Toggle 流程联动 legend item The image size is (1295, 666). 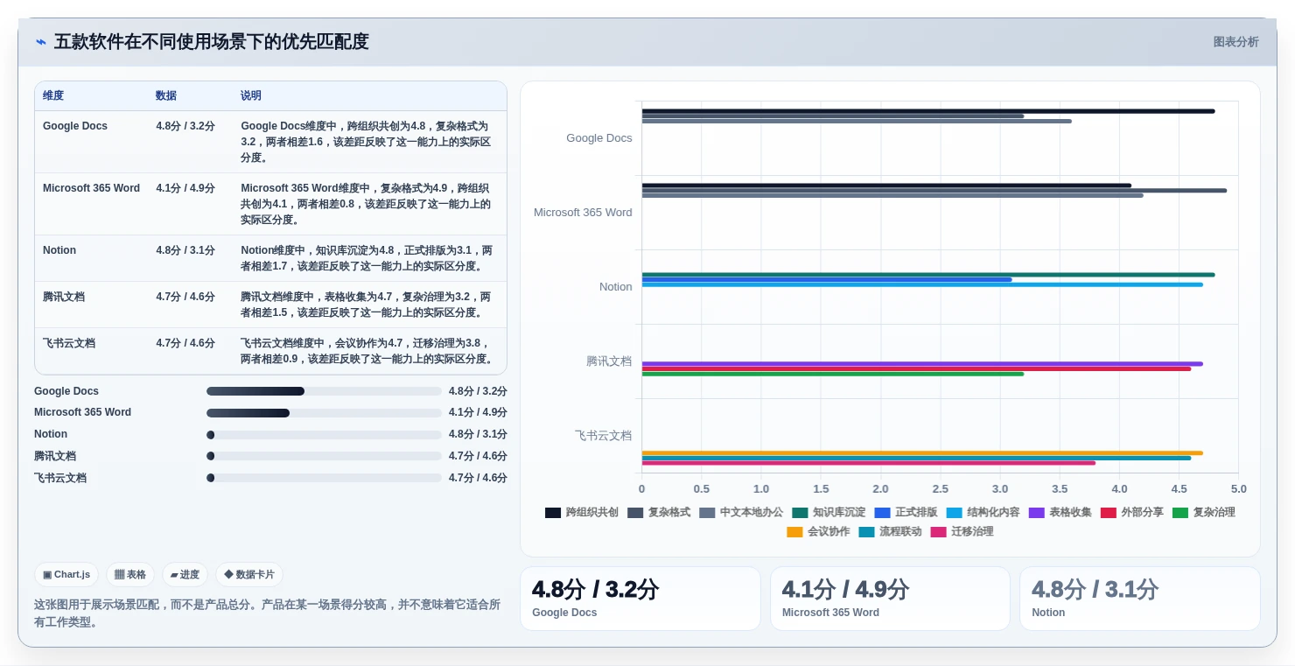tap(890, 532)
